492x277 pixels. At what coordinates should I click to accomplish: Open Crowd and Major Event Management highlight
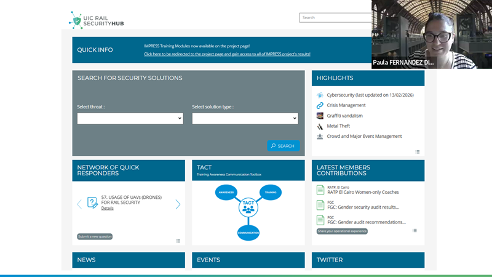pyautogui.click(x=364, y=136)
